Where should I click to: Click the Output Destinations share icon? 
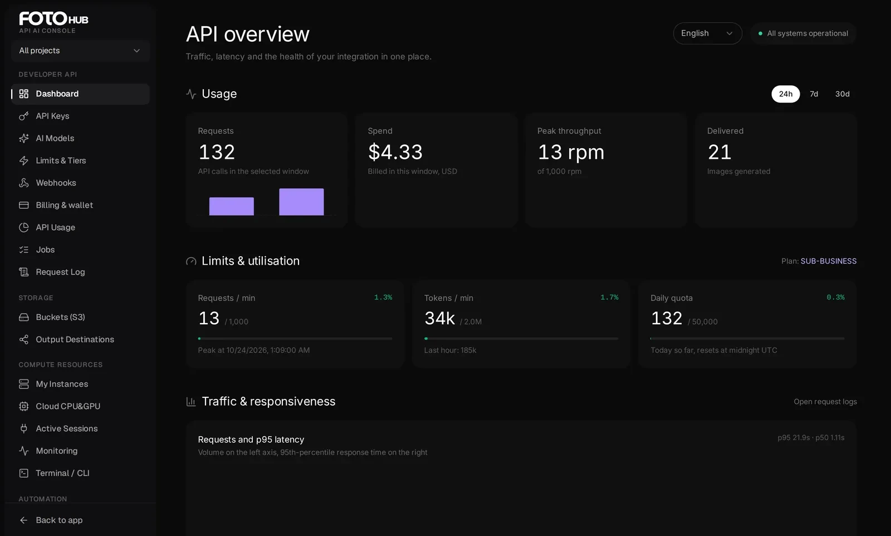pyautogui.click(x=24, y=339)
